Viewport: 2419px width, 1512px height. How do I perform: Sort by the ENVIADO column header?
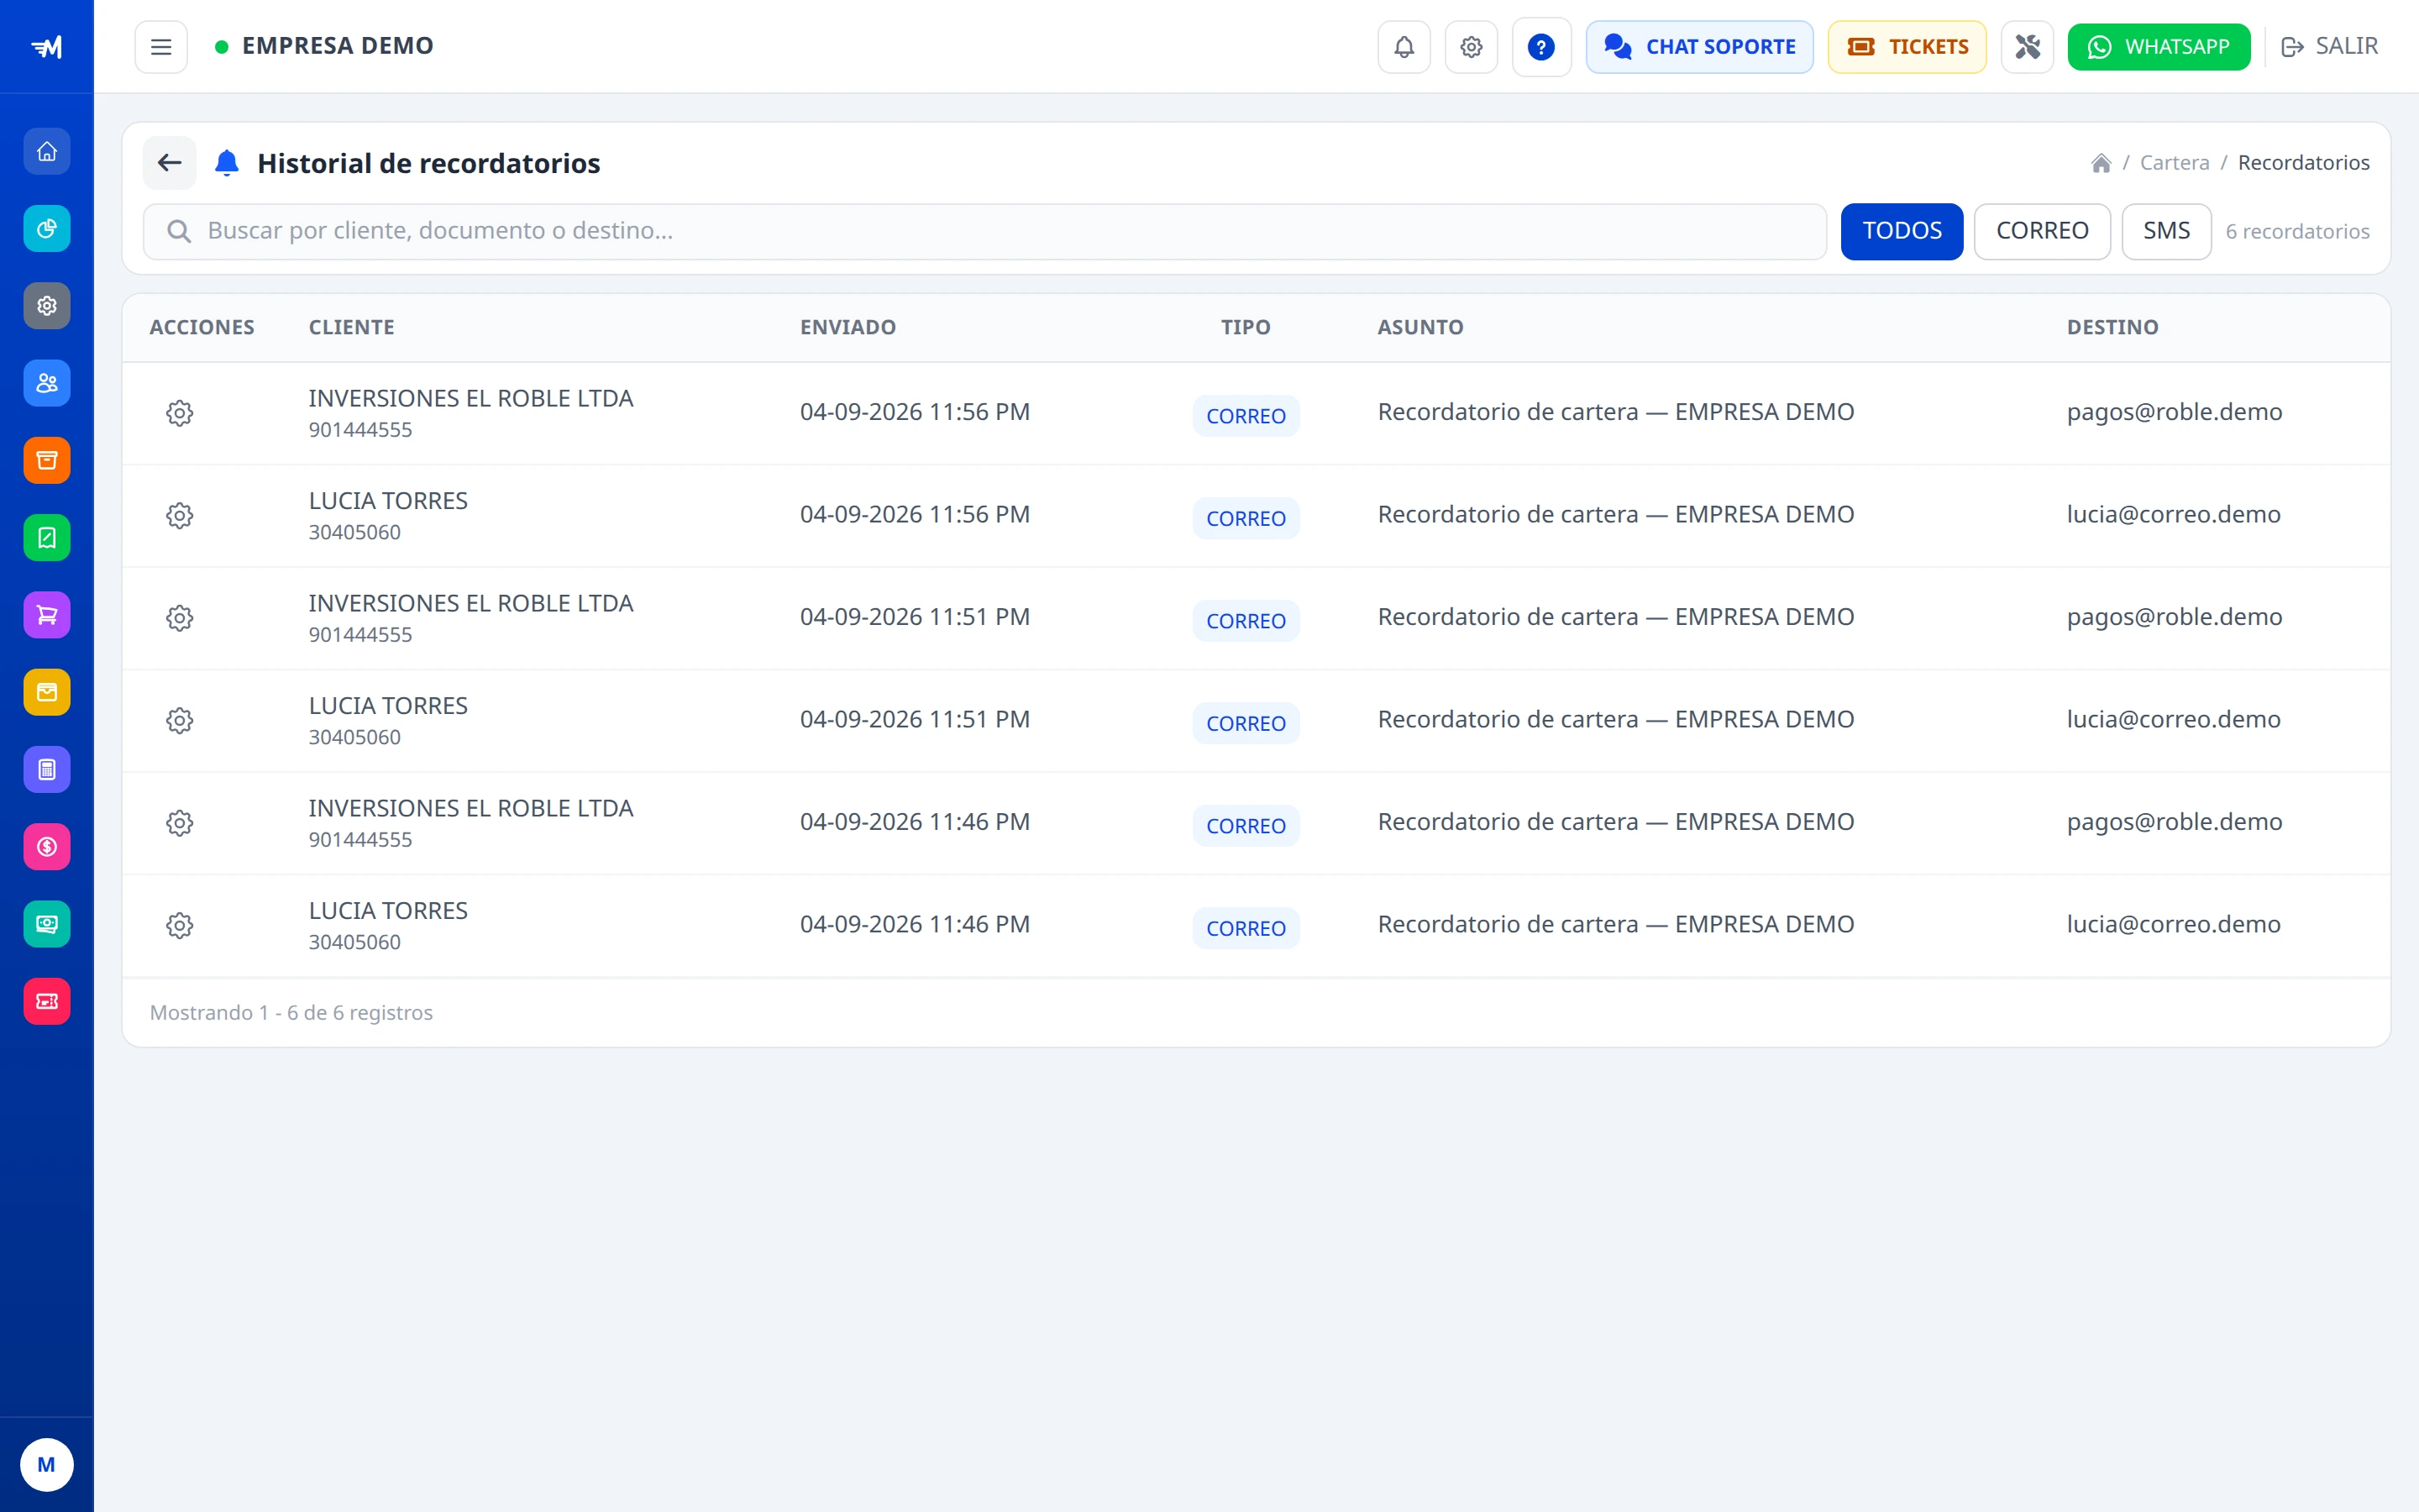point(847,327)
